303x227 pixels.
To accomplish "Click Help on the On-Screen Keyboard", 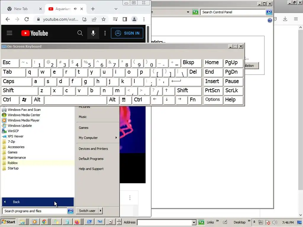I will (x=233, y=100).
